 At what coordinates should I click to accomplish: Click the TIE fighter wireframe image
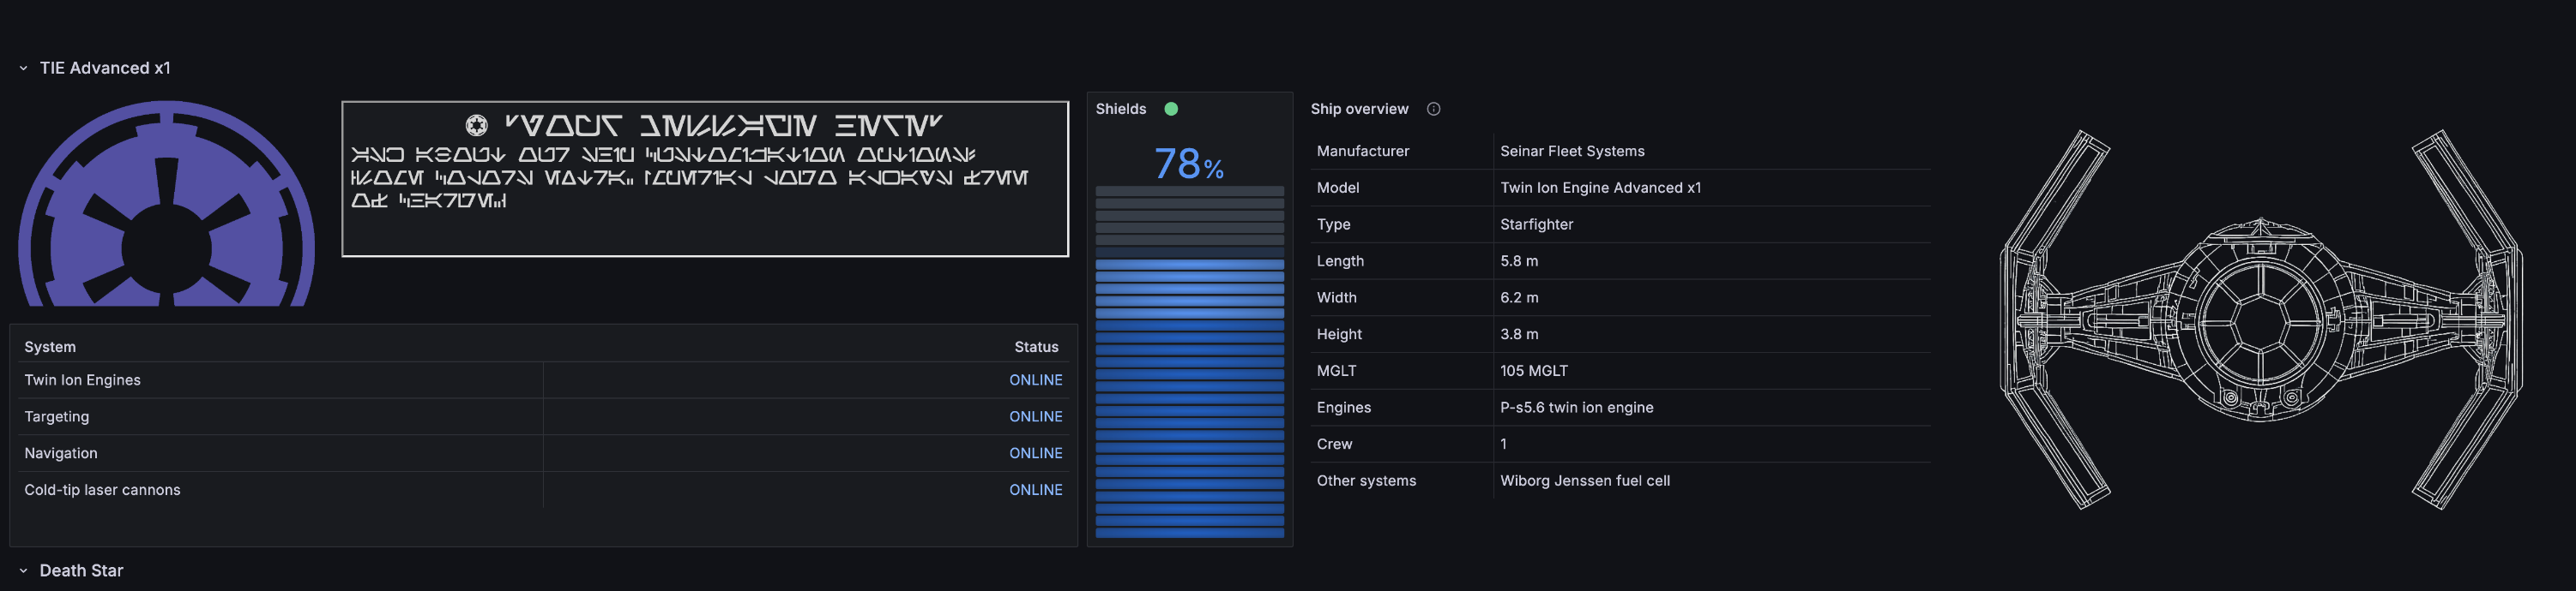pos(2260,319)
